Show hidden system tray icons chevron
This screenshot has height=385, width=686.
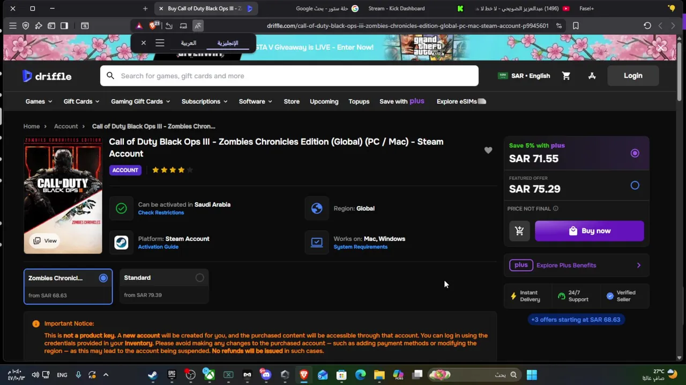point(106,375)
